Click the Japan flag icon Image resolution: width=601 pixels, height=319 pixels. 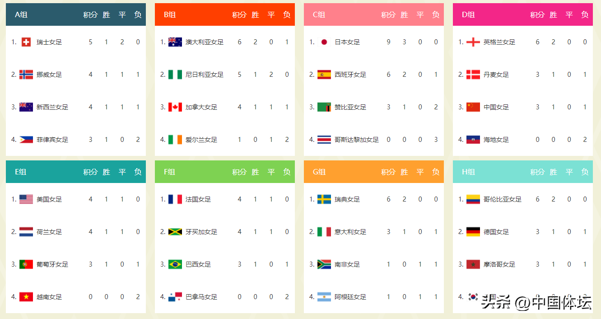[324, 42]
